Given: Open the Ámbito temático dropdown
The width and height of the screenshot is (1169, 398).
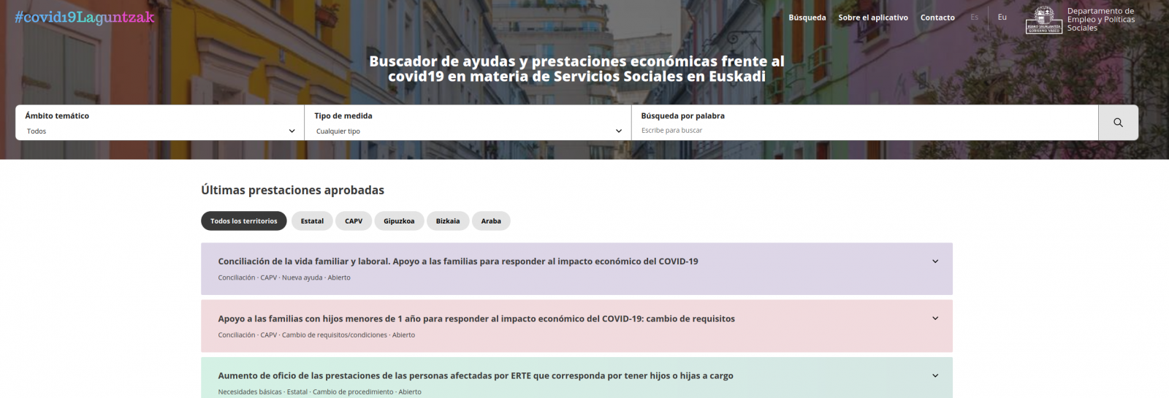Looking at the screenshot, I should point(160,131).
